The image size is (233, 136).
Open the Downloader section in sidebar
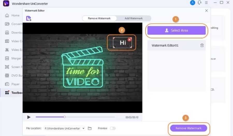click(x=14, y=33)
